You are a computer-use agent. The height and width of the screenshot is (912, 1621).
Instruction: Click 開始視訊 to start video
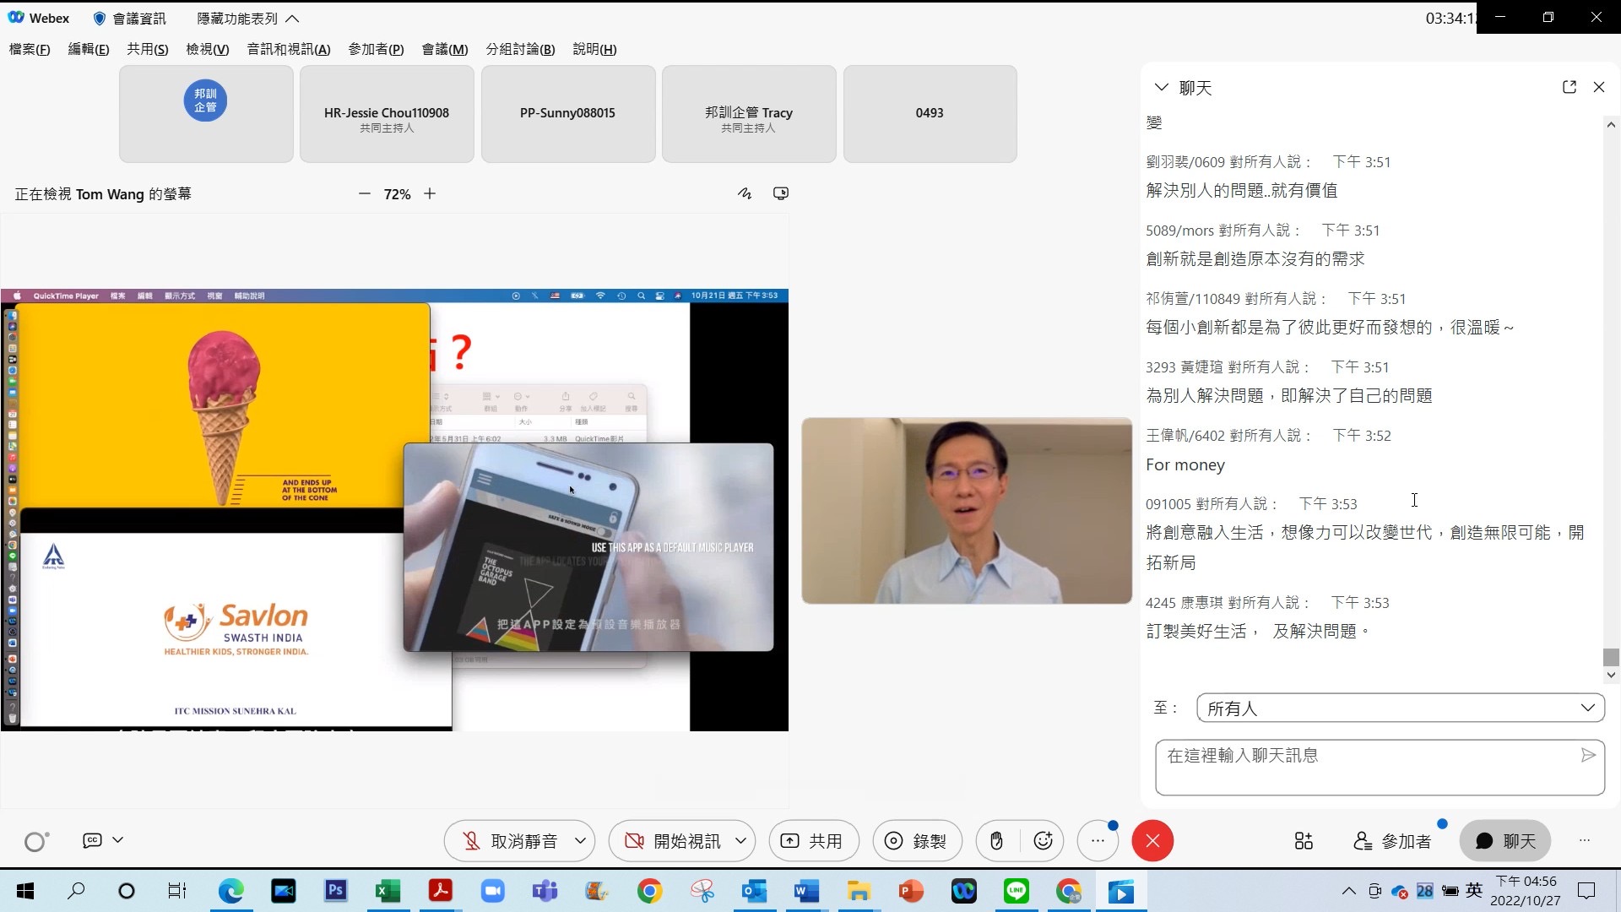[671, 841]
